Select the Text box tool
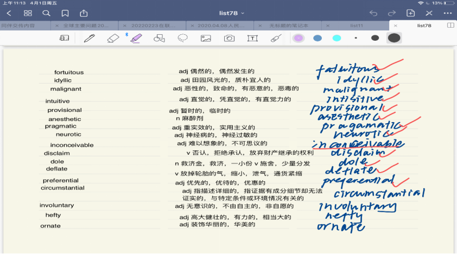This screenshot has height=254, width=457. pos(252,38)
